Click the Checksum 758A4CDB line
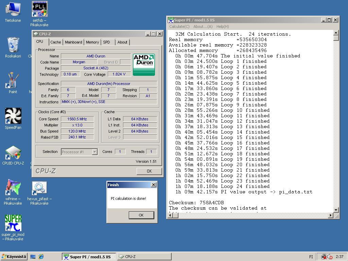The width and height of the screenshot is (348, 261). coord(196,203)
